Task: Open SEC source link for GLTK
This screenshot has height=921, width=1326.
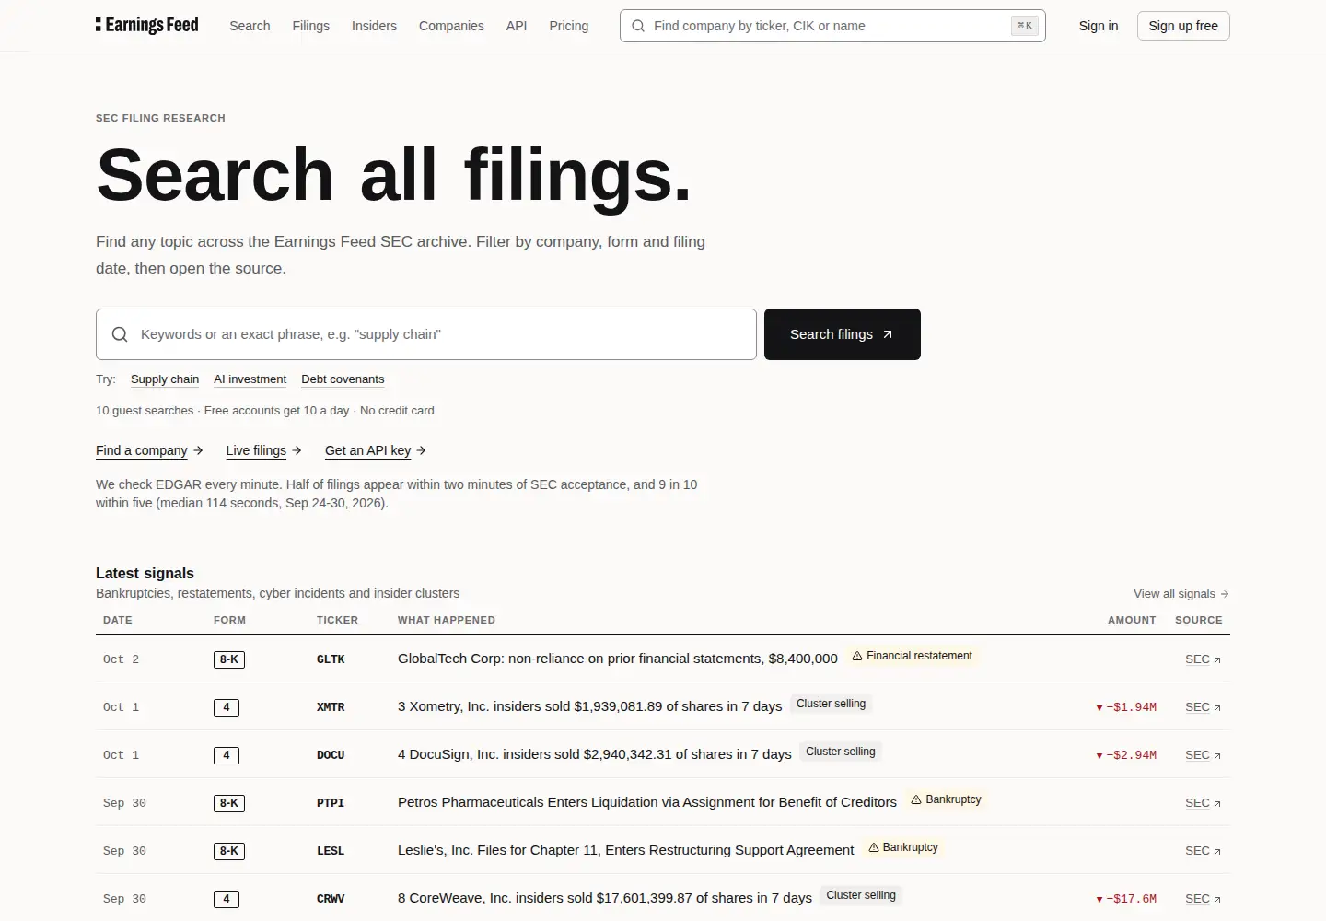Action: pos(1203,659)
